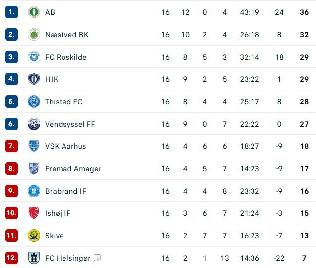The image size is (316, 268).
Task: Open the AB team name link
Action: (x=50, y=12)
